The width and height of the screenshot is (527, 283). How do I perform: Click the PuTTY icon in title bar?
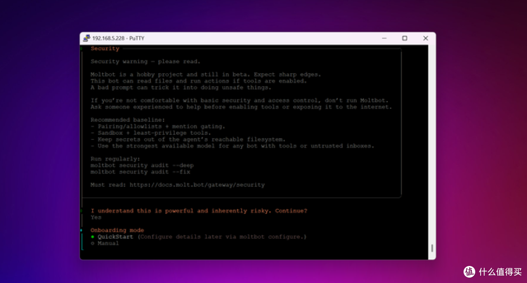click(87, 38)
